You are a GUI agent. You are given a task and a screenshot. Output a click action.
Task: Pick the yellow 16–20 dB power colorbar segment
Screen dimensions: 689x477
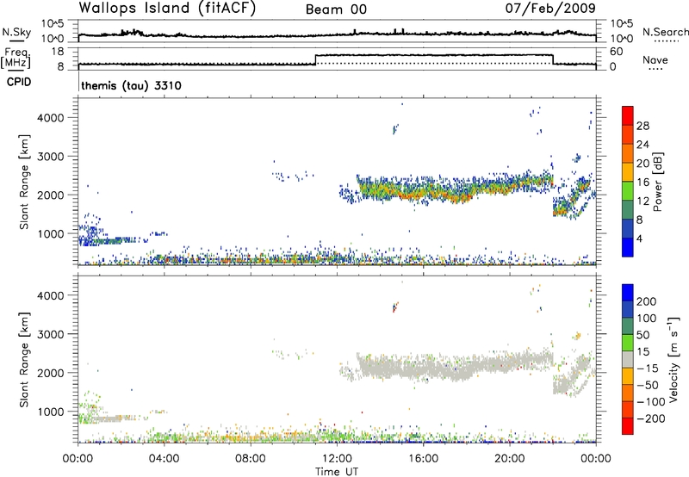(628, 171)
